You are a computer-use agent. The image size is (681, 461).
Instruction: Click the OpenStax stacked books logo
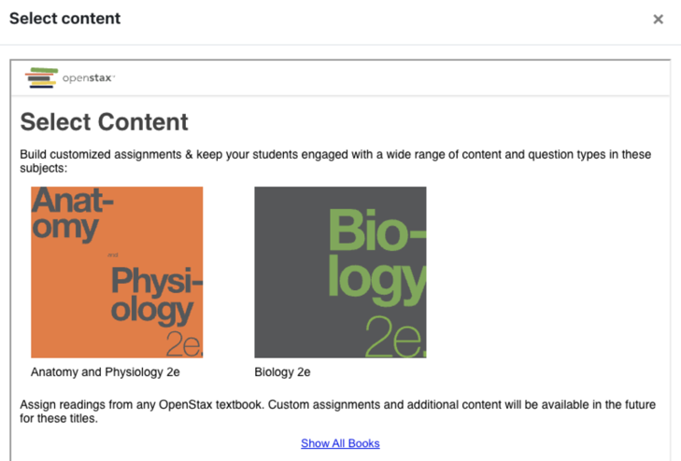pyautogui.click(x=41, y=77)
